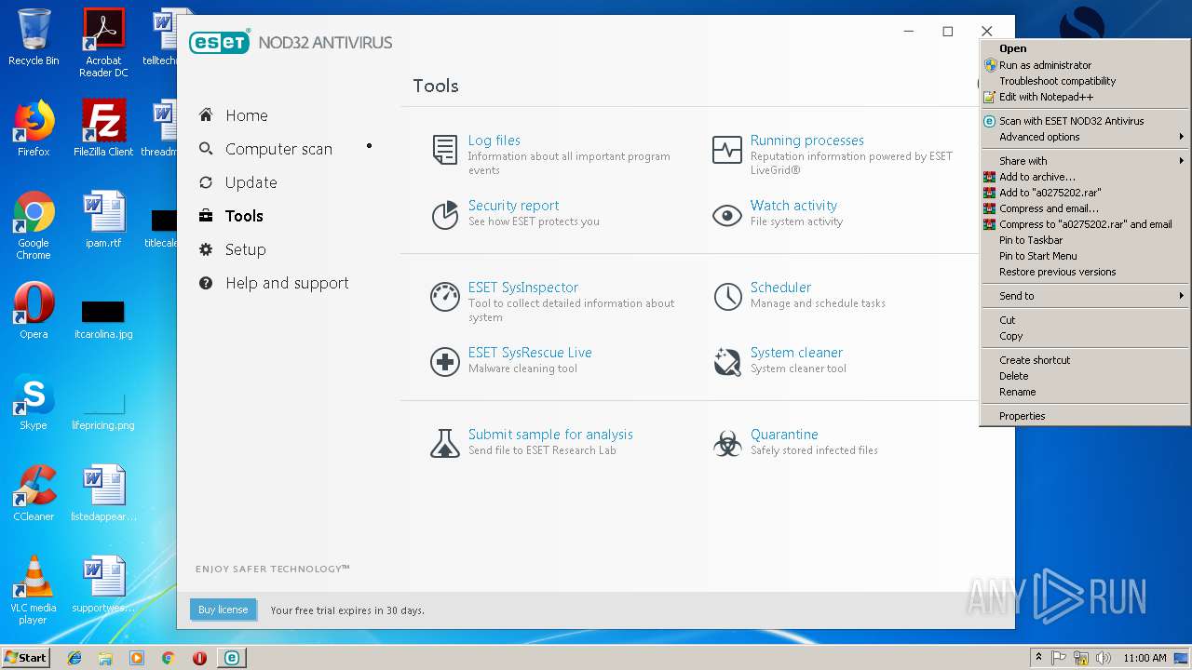1192x670 pixels.
Task: Click the ipam.rtf desktop file
Action: tap(103, 220)
